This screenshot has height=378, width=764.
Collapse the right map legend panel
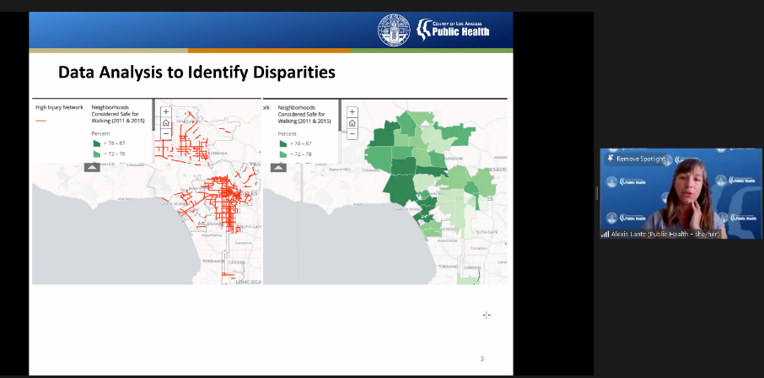point(277,167)
